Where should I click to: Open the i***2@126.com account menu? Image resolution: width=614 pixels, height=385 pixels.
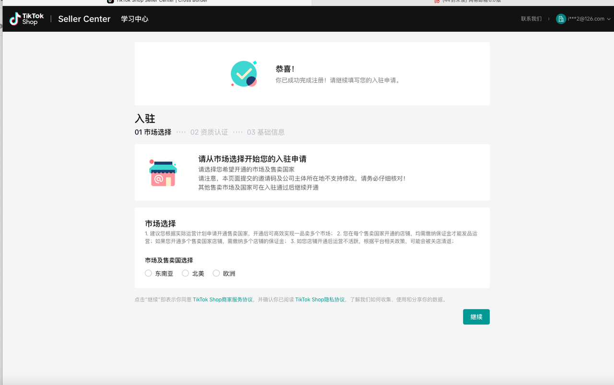click(586, 19)
